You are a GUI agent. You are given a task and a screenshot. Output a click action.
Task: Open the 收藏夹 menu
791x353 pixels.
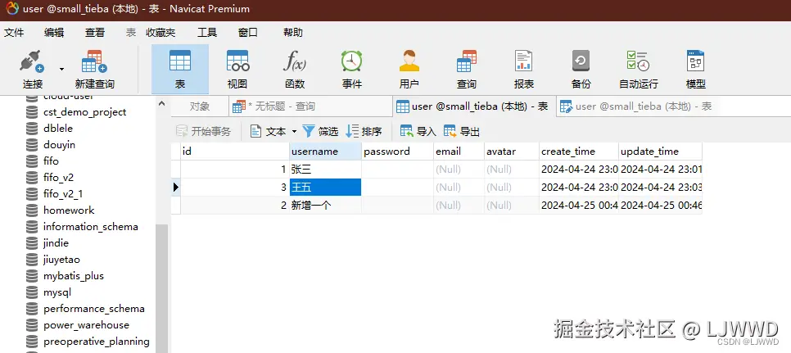click(x=160, y=33)
